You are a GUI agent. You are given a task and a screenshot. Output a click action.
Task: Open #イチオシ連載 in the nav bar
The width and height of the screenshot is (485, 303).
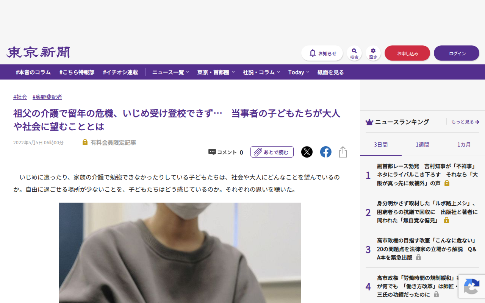pos(120,72)
